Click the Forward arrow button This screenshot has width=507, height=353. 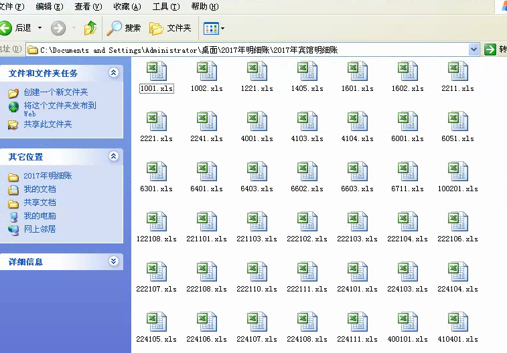click(x=58, y=28)
